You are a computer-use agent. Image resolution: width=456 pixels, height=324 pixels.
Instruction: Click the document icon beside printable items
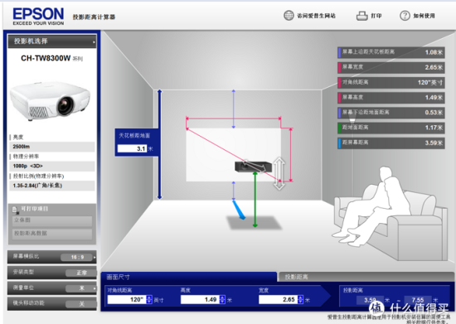pyautogui.click(x=15, y=210)
